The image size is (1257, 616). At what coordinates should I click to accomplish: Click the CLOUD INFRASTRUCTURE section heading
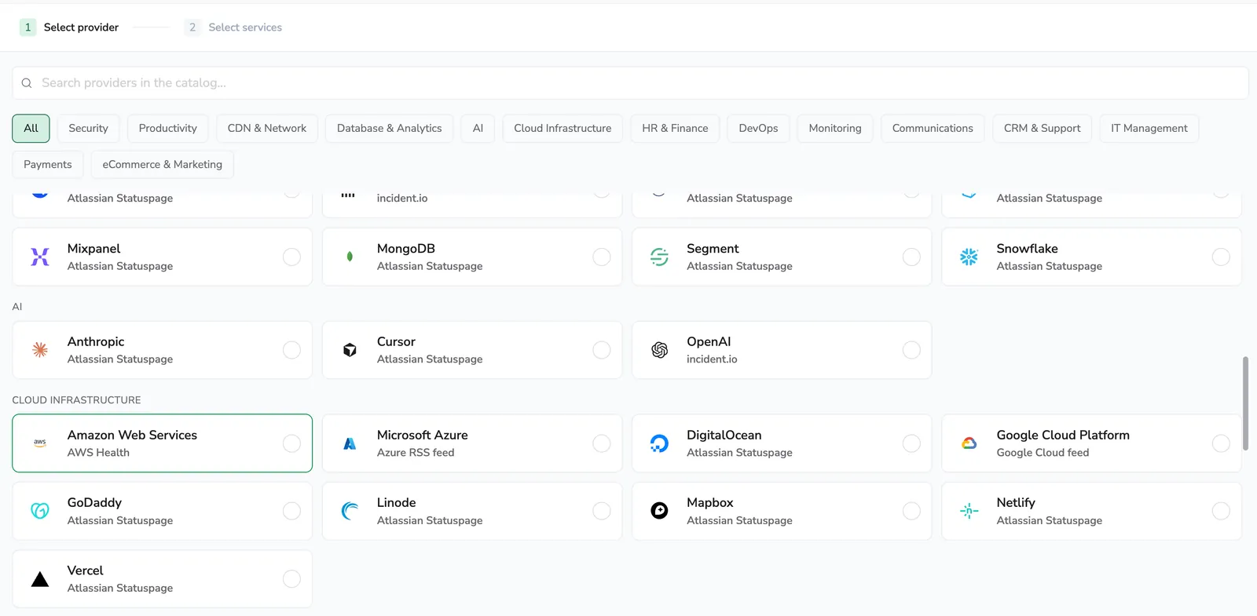tap(76, 400)
